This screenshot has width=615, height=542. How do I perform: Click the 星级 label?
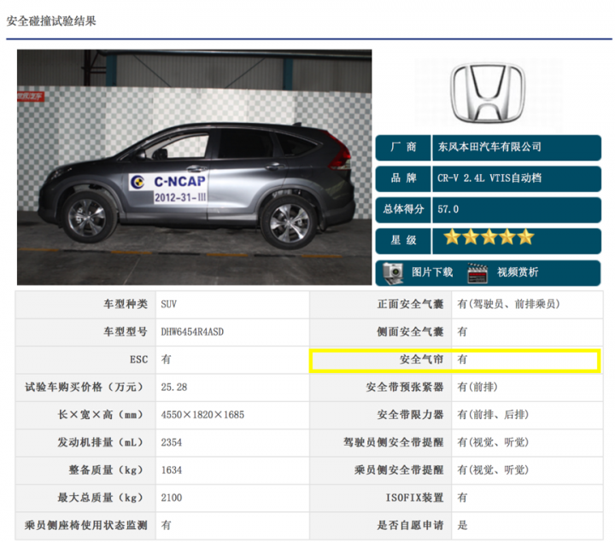point(403,240)
